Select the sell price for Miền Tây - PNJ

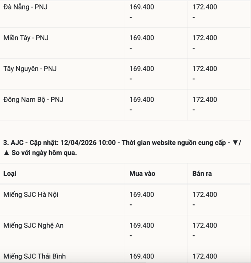pos(204,38)
